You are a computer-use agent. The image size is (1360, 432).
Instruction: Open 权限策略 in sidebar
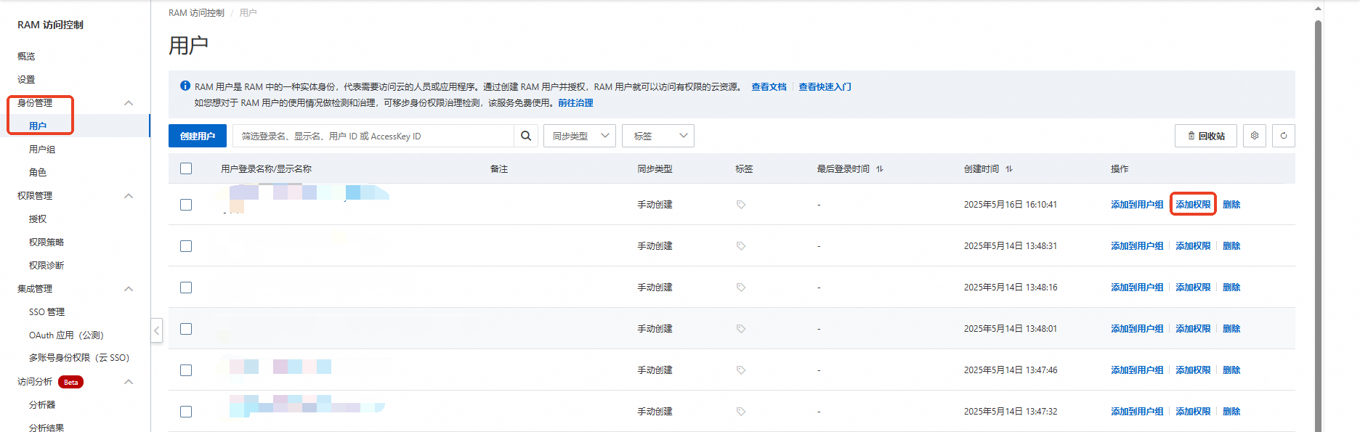[46, 242]
